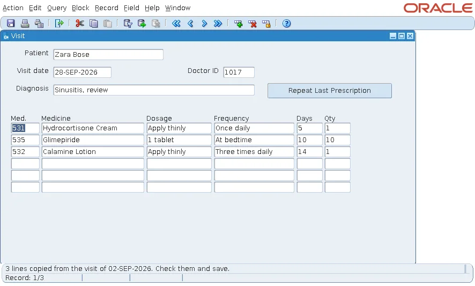Viewport: 475px width, 286px height.
Task: Open the Record menu
Action: (x=107, y=8)
